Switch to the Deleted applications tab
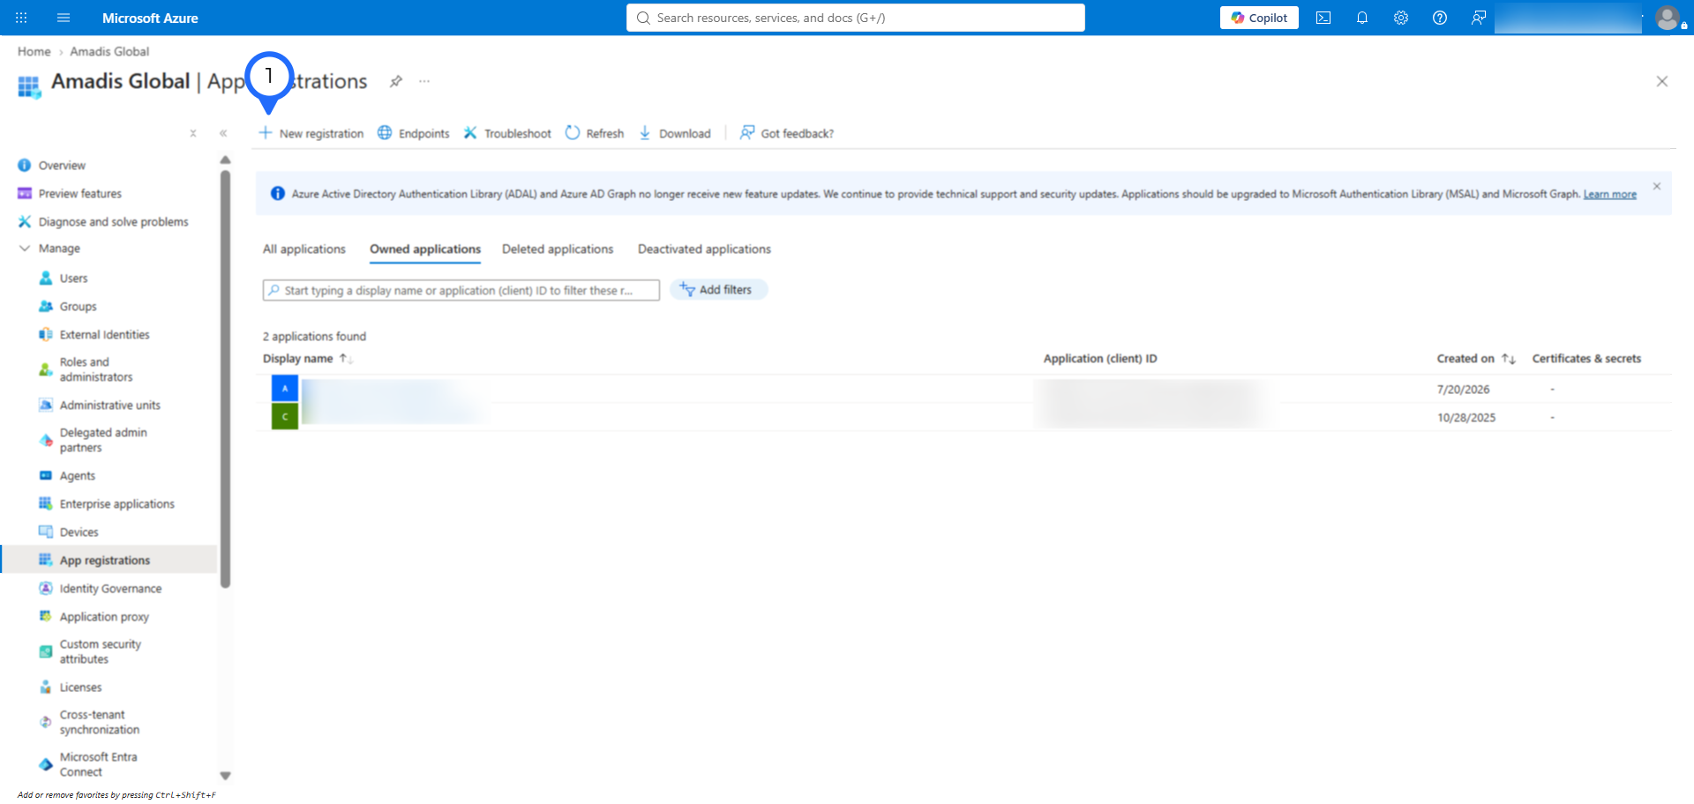Image resolution: width=1694 pixels, height=804 pixels. [558, 249]
